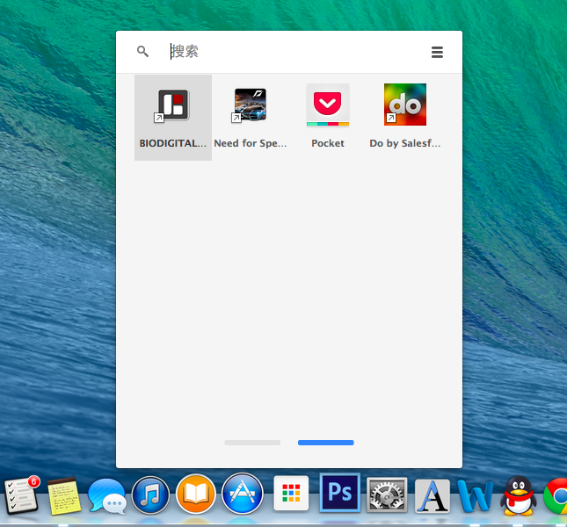This screenshot has width=567, height=527.
Task: Open iTunes in the Dock
Action: 151,495
